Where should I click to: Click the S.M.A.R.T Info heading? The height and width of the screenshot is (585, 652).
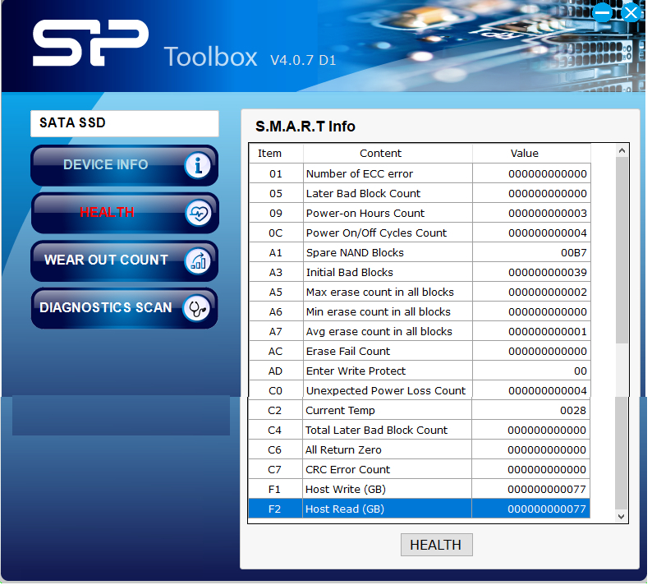pyautogui.click(x=305, y=126)
